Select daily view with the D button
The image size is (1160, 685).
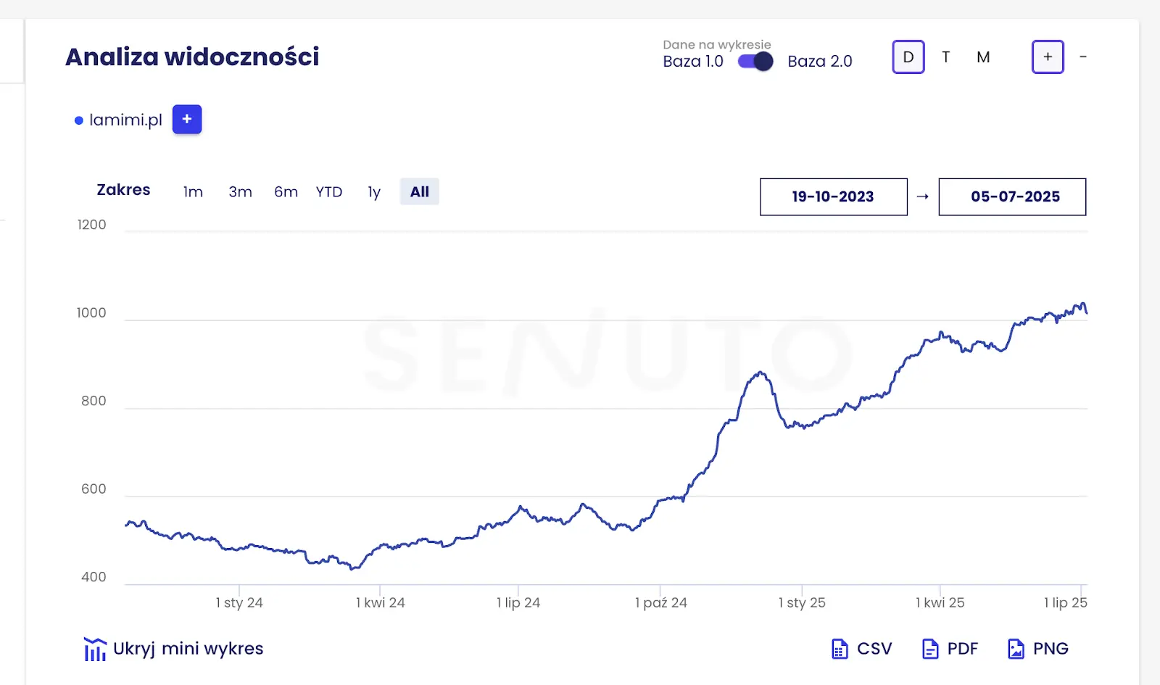pos(908,57)
